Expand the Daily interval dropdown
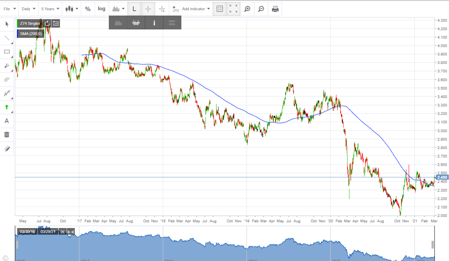This screenshot has height=261, width=449. (28, 9)
